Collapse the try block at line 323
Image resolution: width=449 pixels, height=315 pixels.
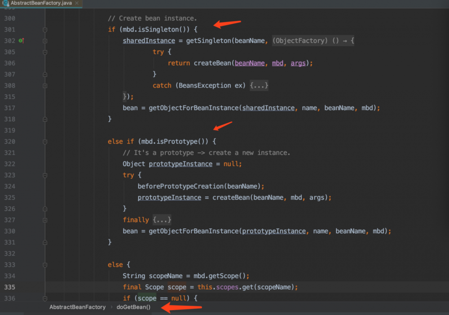coord(45,175)
